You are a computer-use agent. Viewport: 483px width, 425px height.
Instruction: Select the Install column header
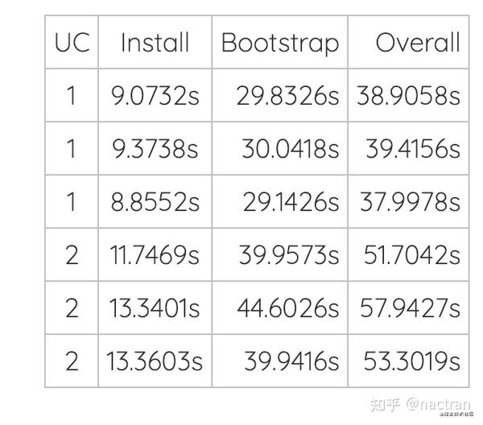tap(155, 43)
